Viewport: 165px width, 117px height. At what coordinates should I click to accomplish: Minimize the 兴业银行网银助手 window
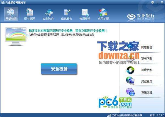(157, 2)
